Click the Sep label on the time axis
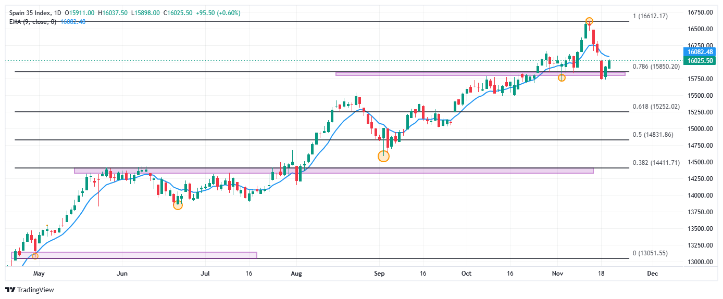The height and width of the screenshot is (299, 723). click(379, 273)
